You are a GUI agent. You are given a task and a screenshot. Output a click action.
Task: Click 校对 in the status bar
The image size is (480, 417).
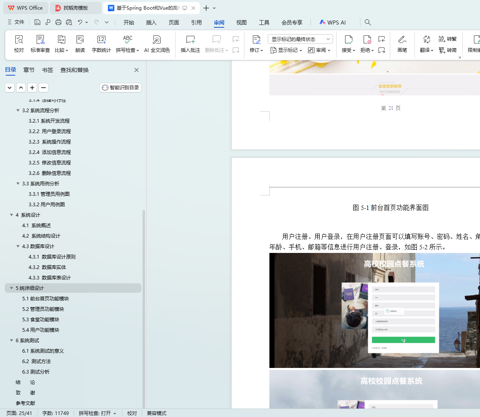(x=132, y=413)
